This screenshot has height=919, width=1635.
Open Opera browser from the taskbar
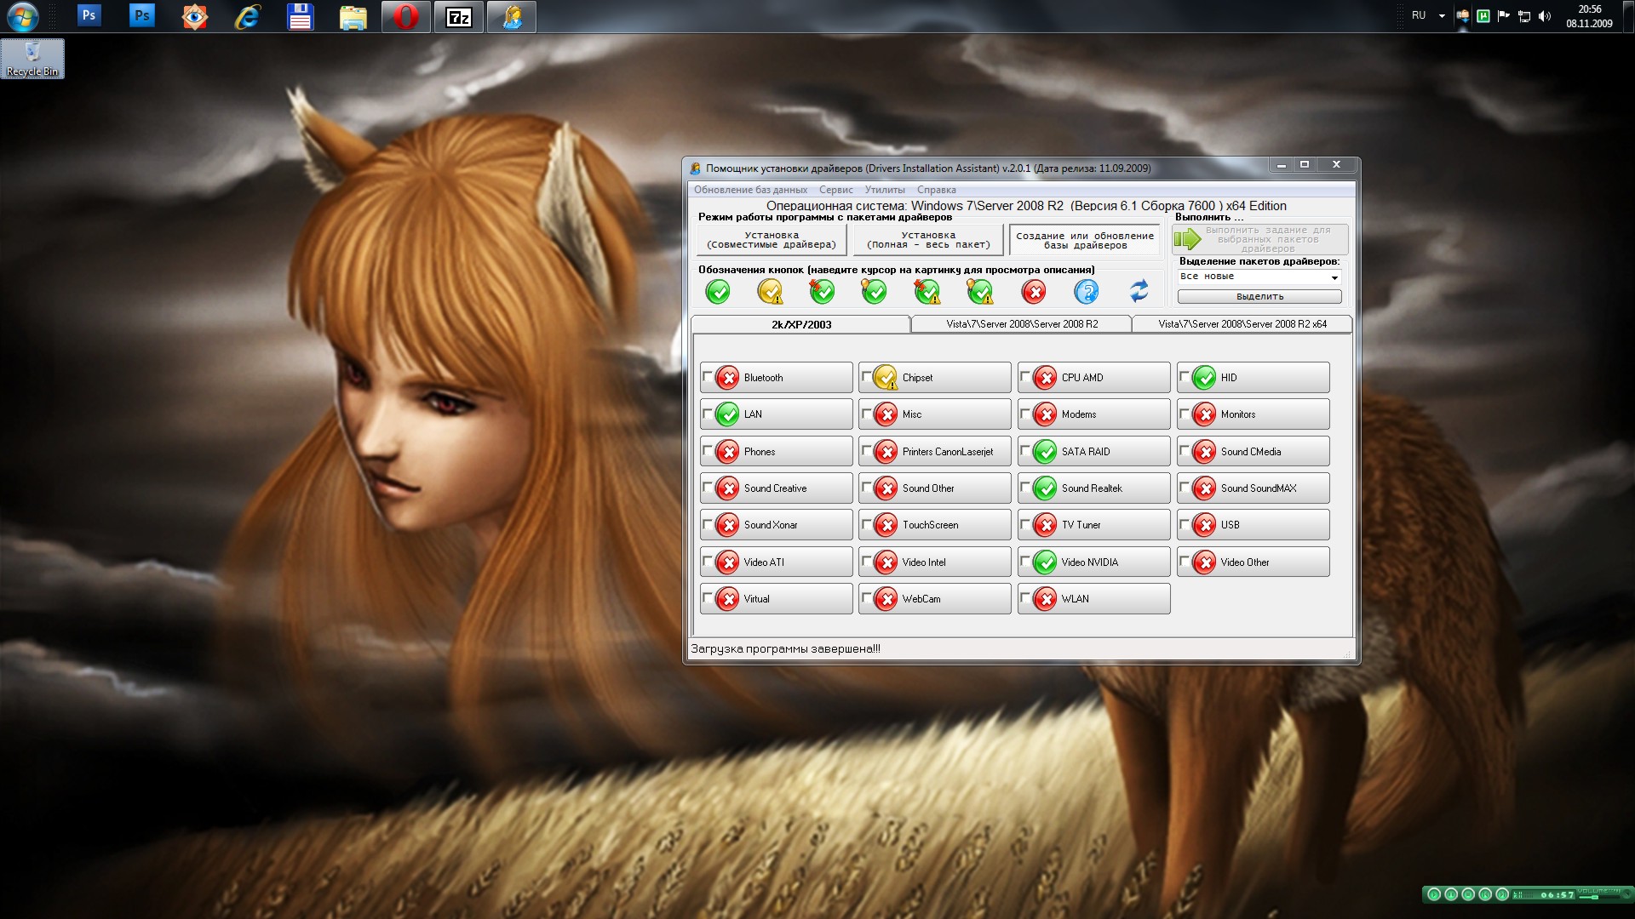point(406,16)
